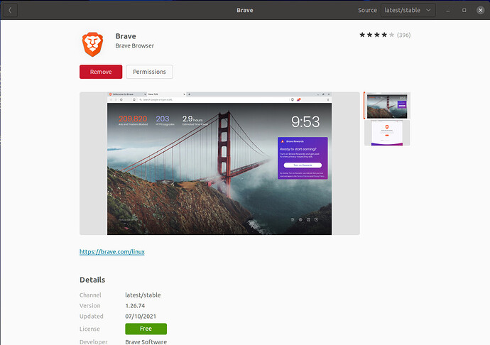This screenshot has height=345, width=490.
Task: Click the green Free license button
Action: click(146, 329)
